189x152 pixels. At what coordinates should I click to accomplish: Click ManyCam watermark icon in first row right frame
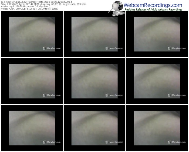pos(169,48)
